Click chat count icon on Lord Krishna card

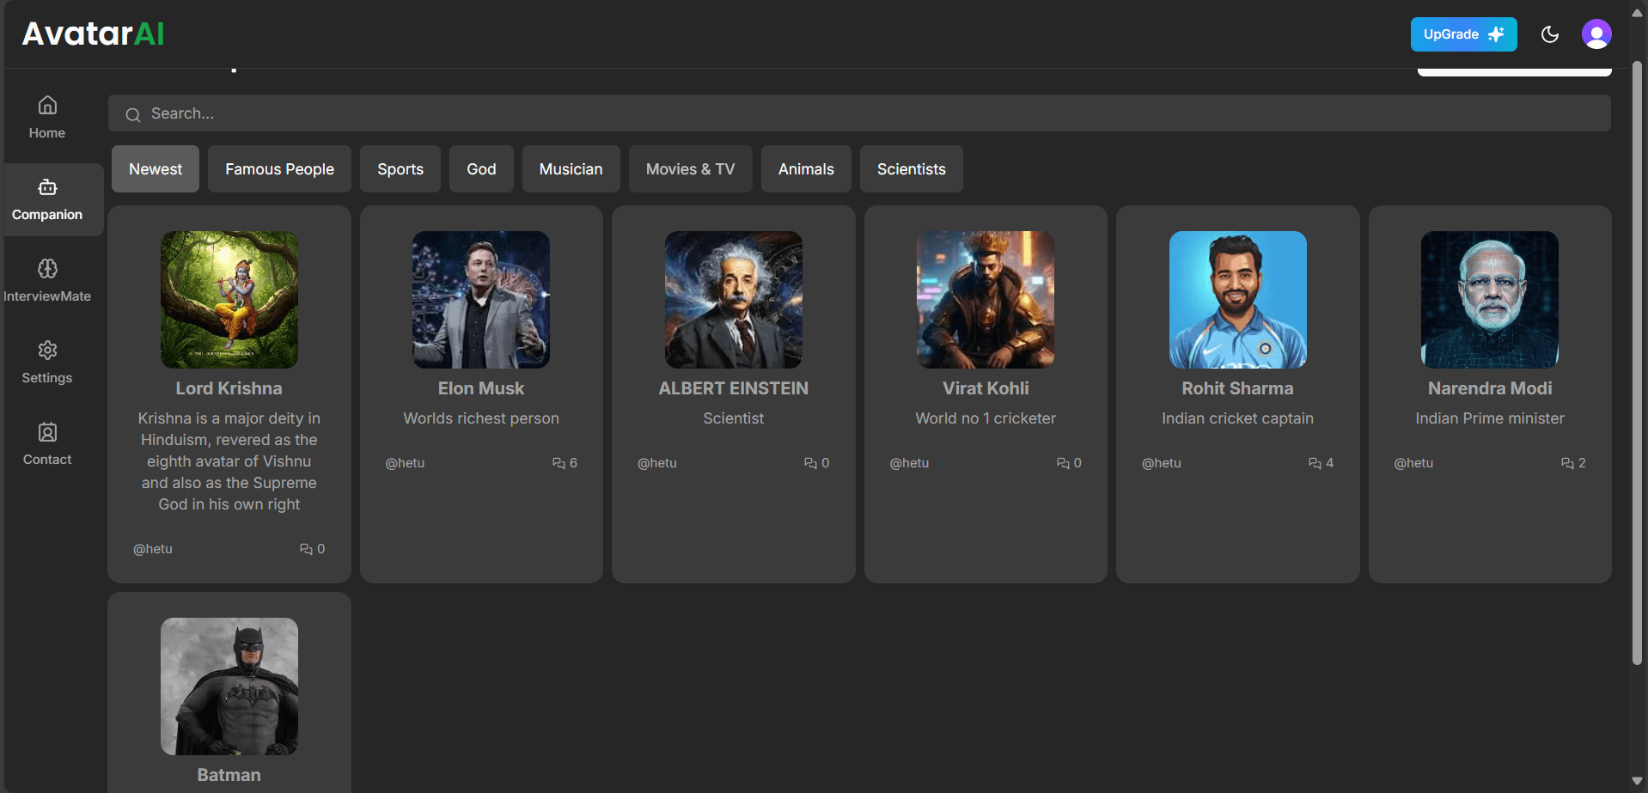coord(306,549)
